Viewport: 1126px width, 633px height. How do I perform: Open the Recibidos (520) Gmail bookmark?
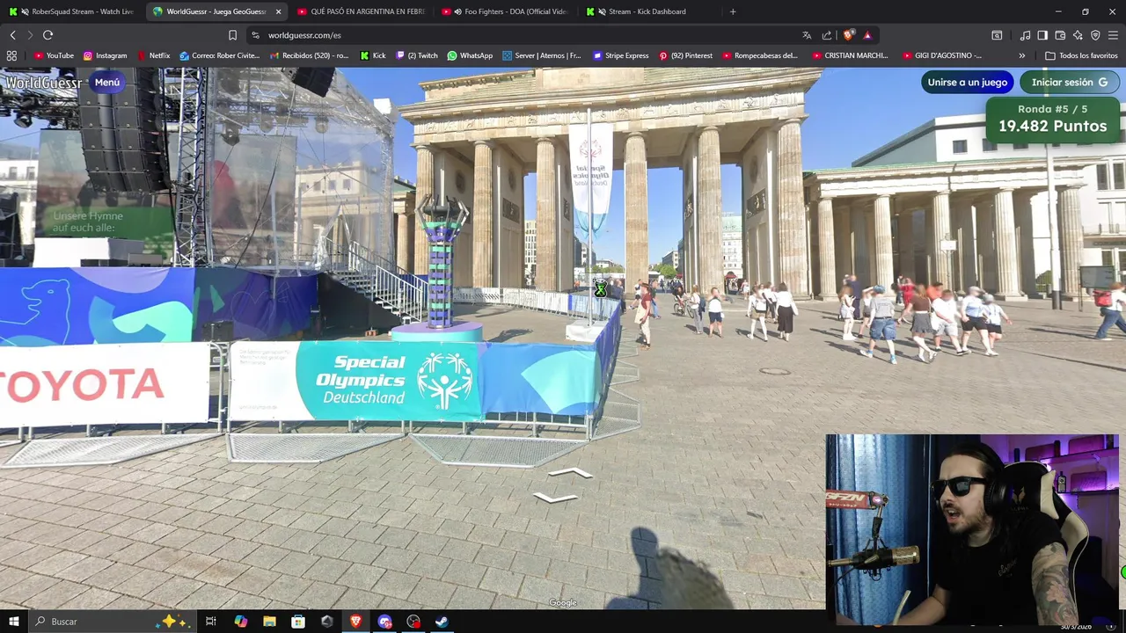click(309, 55)
